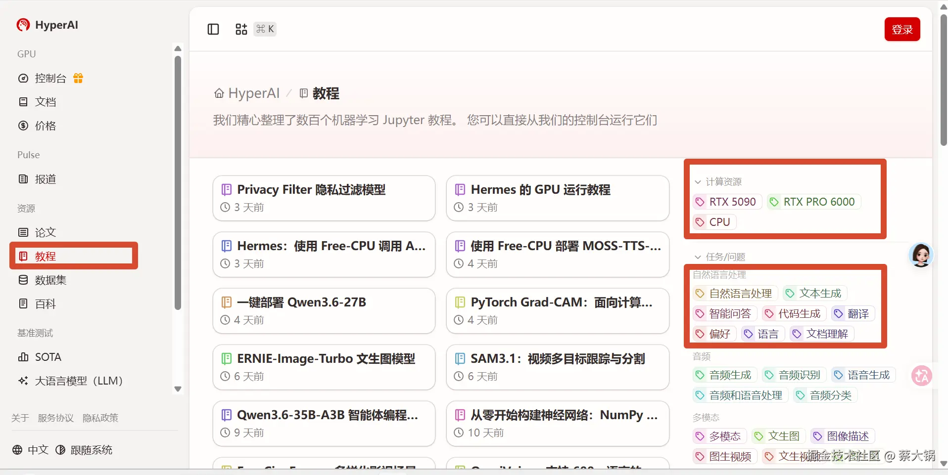The height and width of the screenshot is (475, 948).
Task: Click the document icon for 文档
Action: pyautogui.click(x=23, y=102)
